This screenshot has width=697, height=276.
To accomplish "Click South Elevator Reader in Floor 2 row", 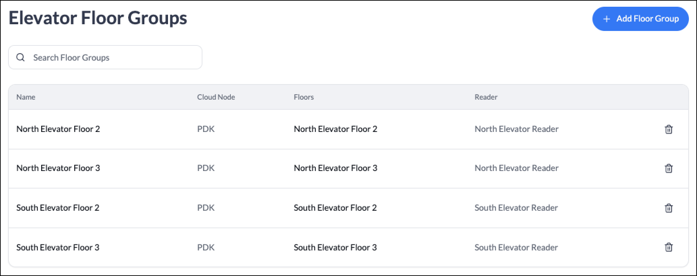I will click(516, 208).
